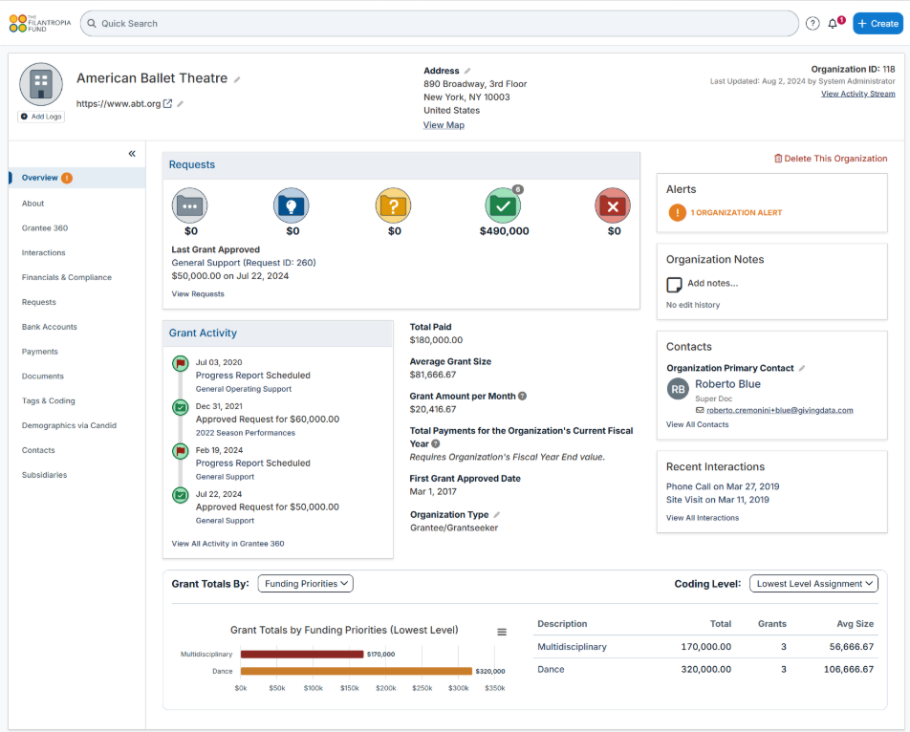910x732 pixels.
Task: Click the RB contact avatar
Action: [x=679, y=389]
